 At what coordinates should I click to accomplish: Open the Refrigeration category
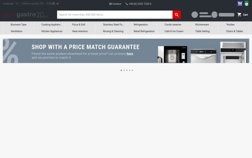141,24
